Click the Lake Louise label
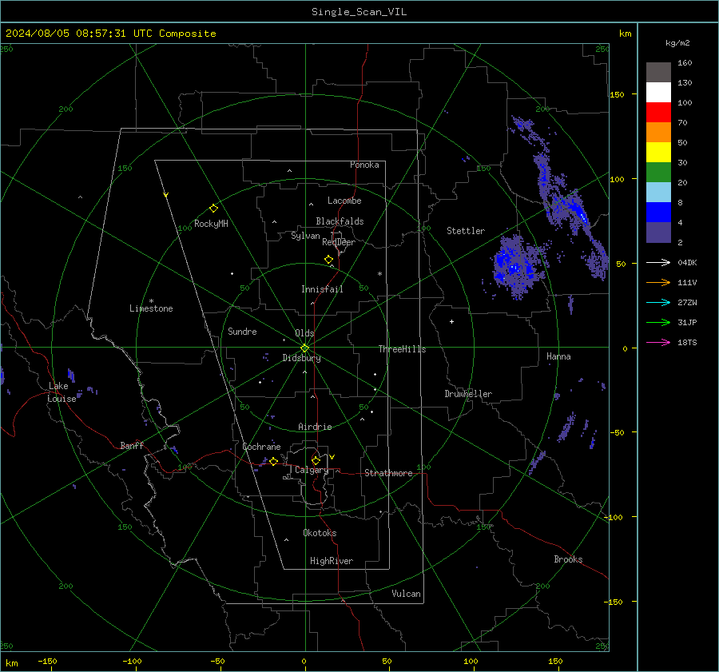719x672 pixels. tap(62, 392)
